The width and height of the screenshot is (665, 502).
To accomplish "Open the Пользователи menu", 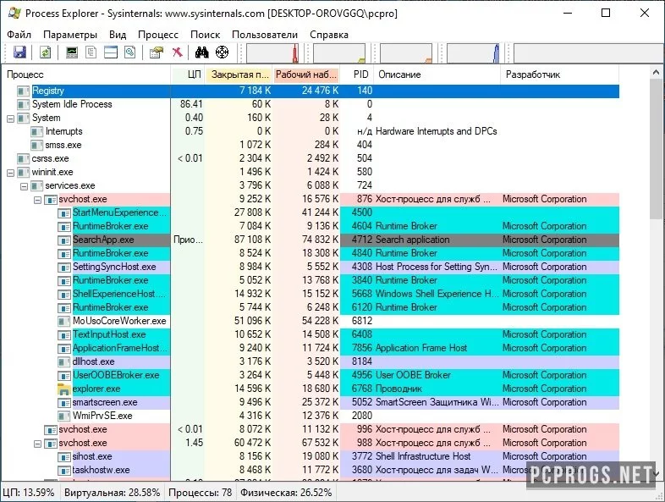I will click(265, 35).
